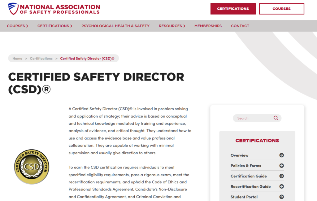
Task: Click the arrow icon beside Certification Guide
Action: pos(282,176)
